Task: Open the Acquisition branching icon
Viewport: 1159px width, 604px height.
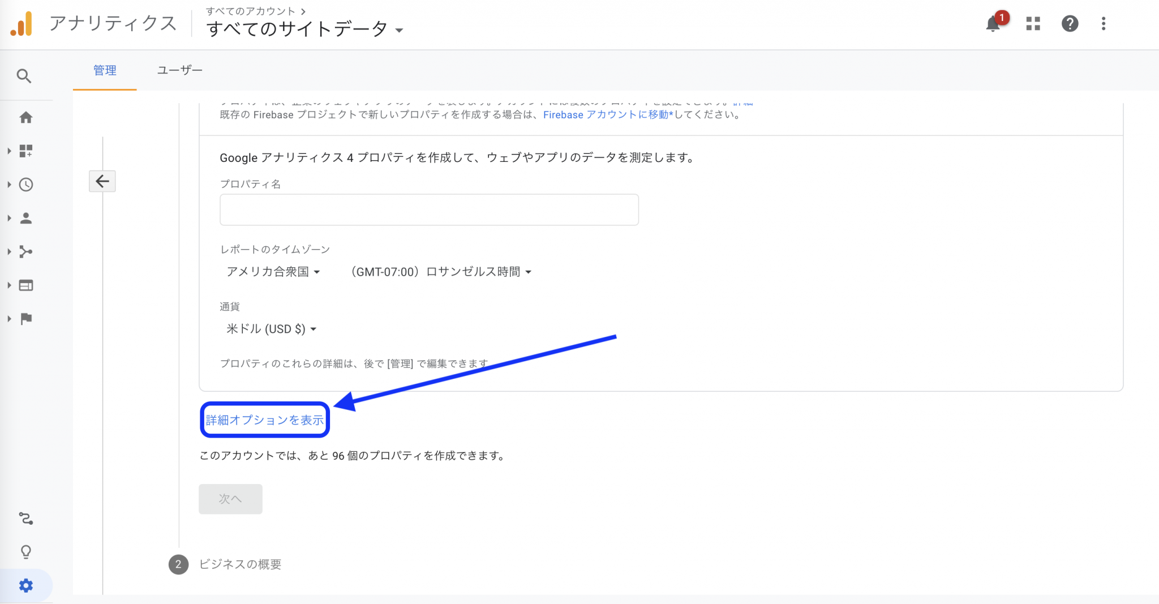Action: point(26,252)
